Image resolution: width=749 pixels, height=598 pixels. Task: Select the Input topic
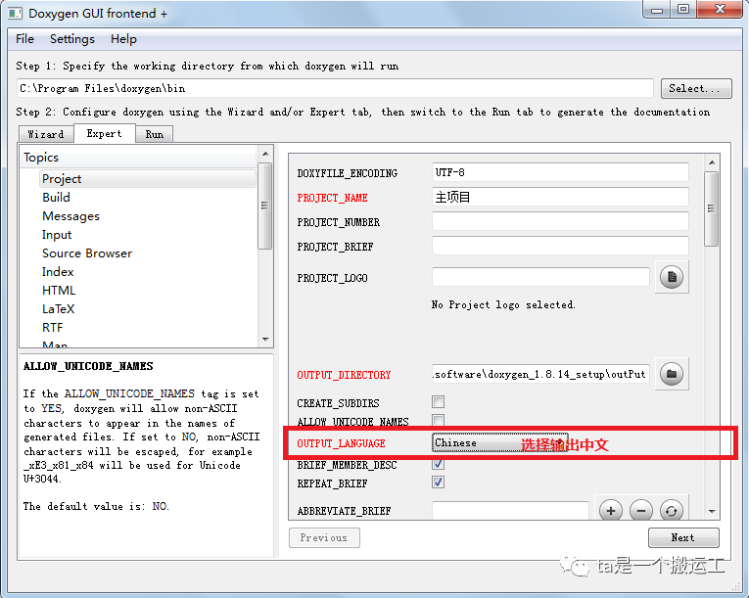coord(57,235)
